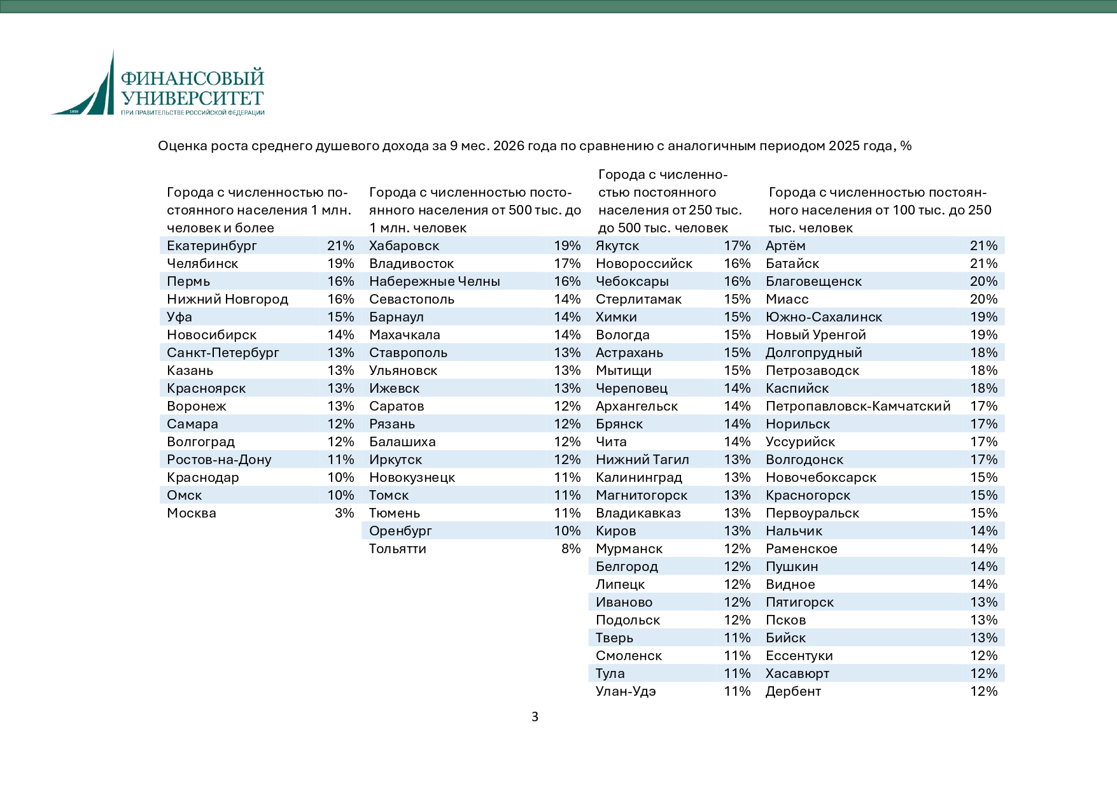
Task: Click the Дербент row
Action: click(882, 691)
